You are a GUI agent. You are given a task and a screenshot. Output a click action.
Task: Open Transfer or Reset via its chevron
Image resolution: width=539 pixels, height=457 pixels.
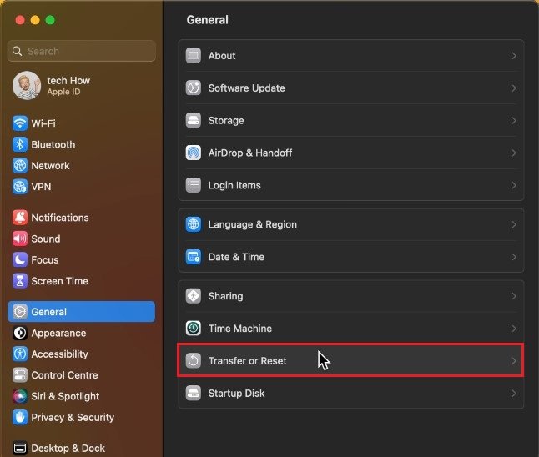[x=513, y=361]
